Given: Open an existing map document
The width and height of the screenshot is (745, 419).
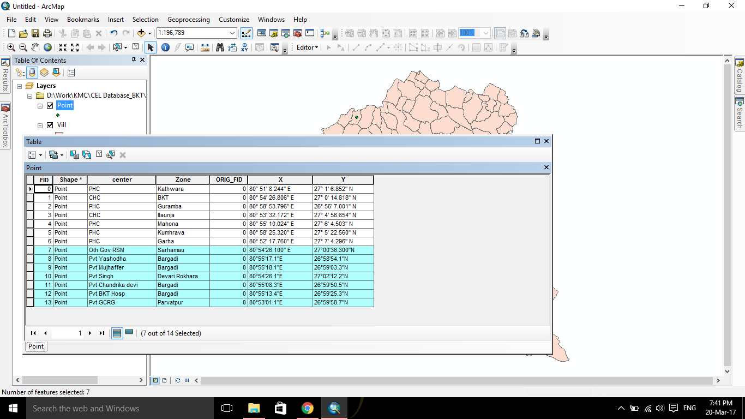Looking at the screenshot, I should click(23, 33).
